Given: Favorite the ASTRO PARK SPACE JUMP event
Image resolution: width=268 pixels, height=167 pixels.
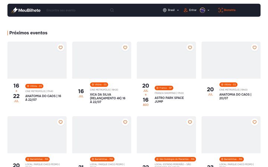Looking at the screenshot, I should (x=190, y=48).
